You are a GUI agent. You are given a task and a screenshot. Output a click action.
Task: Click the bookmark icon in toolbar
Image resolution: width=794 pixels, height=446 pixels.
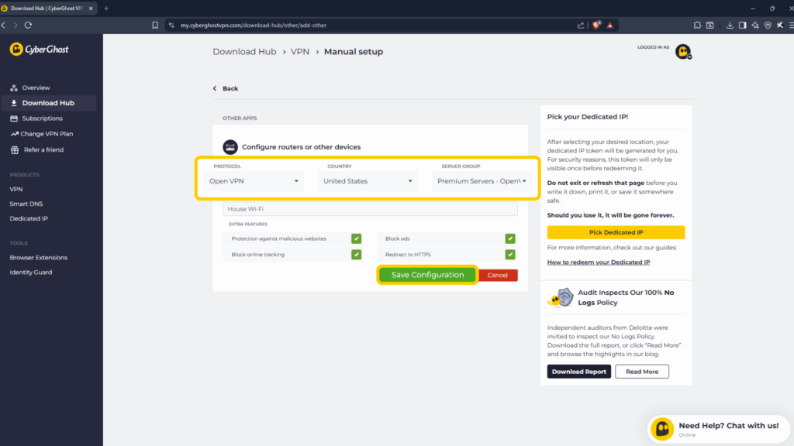click(155, 26)
